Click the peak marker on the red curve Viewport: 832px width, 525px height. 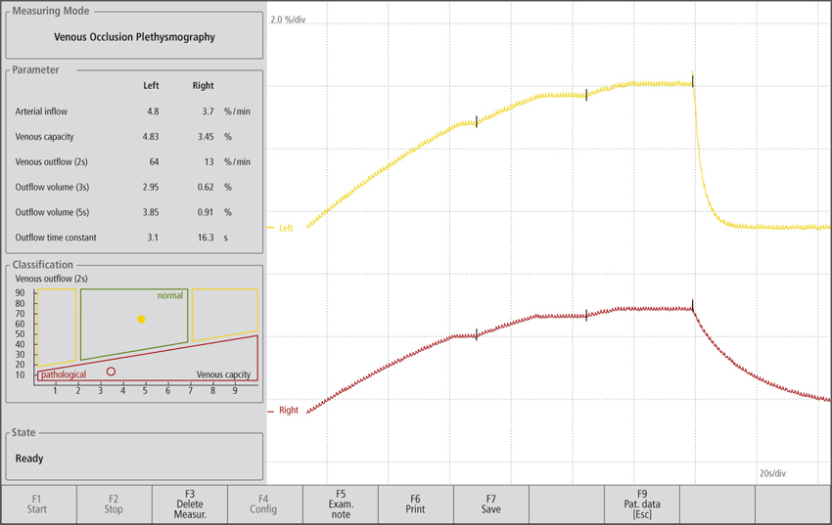tap(693, 306)
